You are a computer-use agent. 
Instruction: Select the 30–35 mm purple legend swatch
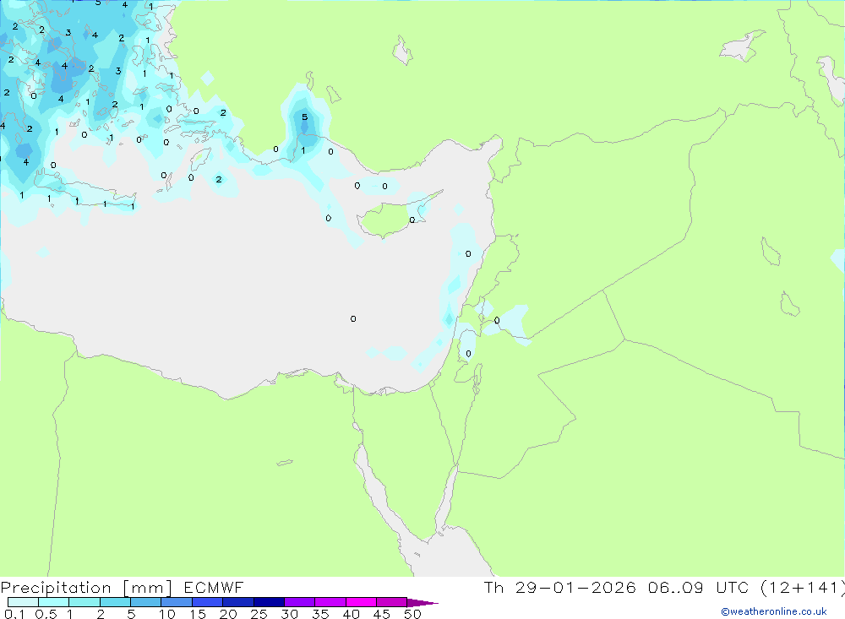click(300, 602)
